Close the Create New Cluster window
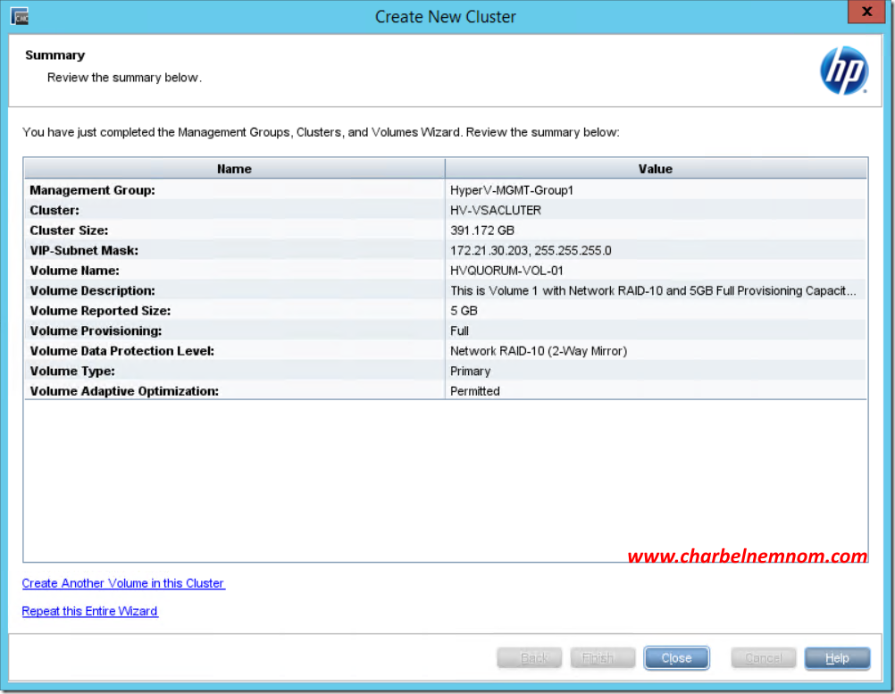This screenshot has width=895, height=694. [x=866, y=12]
